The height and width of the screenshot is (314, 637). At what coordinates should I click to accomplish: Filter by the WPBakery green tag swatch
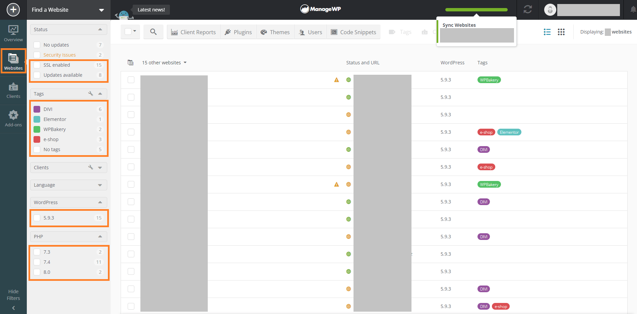(37, 129)
